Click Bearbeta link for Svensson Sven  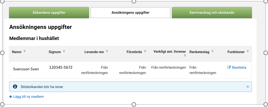pos(237,67)
